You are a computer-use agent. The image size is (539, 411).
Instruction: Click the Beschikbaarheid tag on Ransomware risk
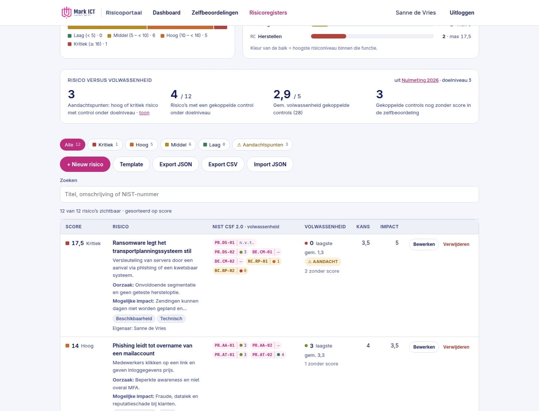tap(134, 319)
